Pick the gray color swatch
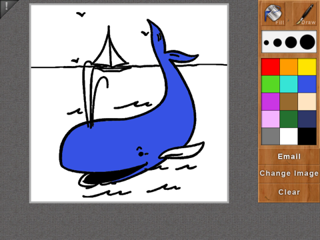The height and width of the screenshot is (240, 320). click(x=271, y=137)
